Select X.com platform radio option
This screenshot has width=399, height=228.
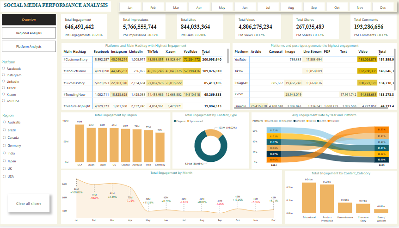click(x=4, y=94)
